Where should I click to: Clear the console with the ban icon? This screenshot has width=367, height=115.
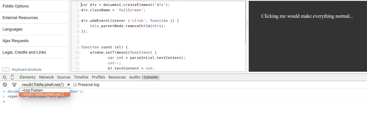5,85
